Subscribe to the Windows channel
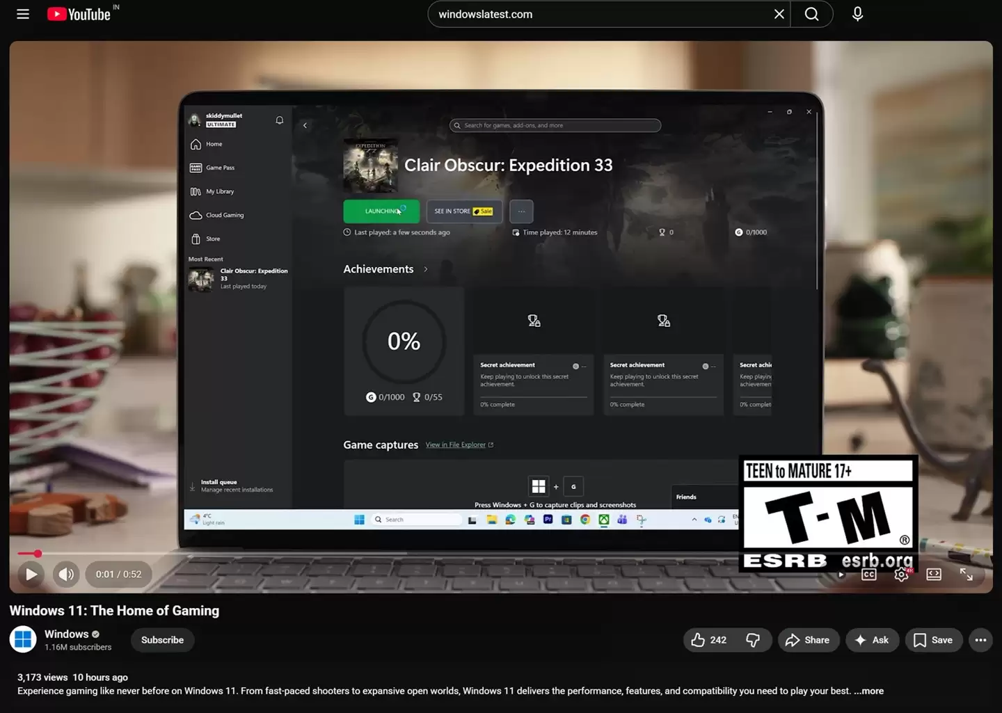This screenshot has width=1002, height=713. [x=162, y=640]
